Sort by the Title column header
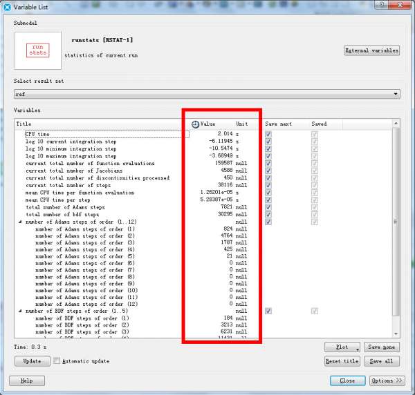Screen dimensions: 415x395 click(x=97, y=124)
